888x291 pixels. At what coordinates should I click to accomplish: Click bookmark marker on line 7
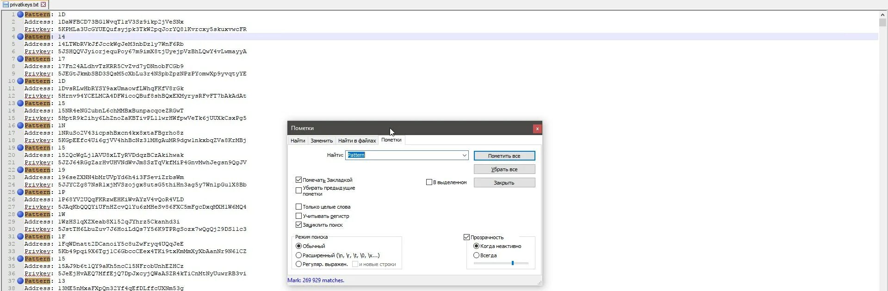pyautogui.click(x=20, y=59)
